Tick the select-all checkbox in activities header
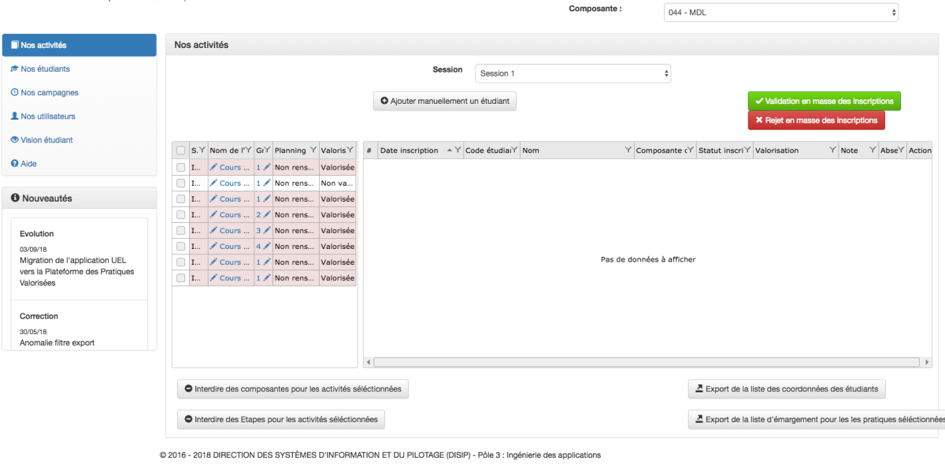 [x=181, y=150]
